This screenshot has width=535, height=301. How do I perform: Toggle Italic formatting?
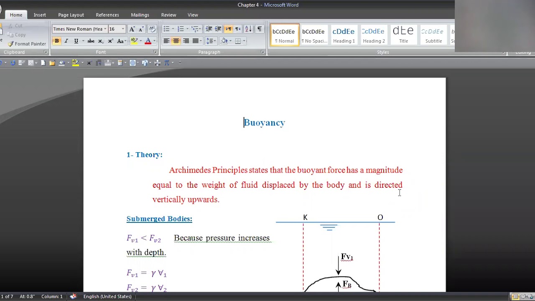point(66,41)
